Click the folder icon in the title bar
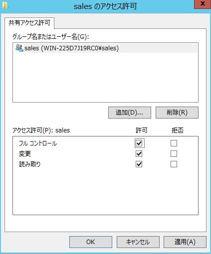Image resolution: width=211 pixels, height=254 pixels. pyautogui.click(x=5, y=6)
